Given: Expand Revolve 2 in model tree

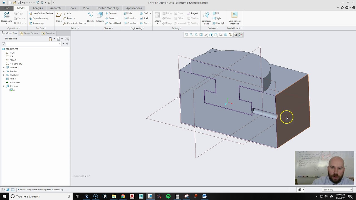Looking at the screenshot, I should (4, 75).
